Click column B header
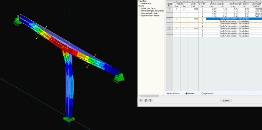The image size is (262, 130). [x=184, y=2]
